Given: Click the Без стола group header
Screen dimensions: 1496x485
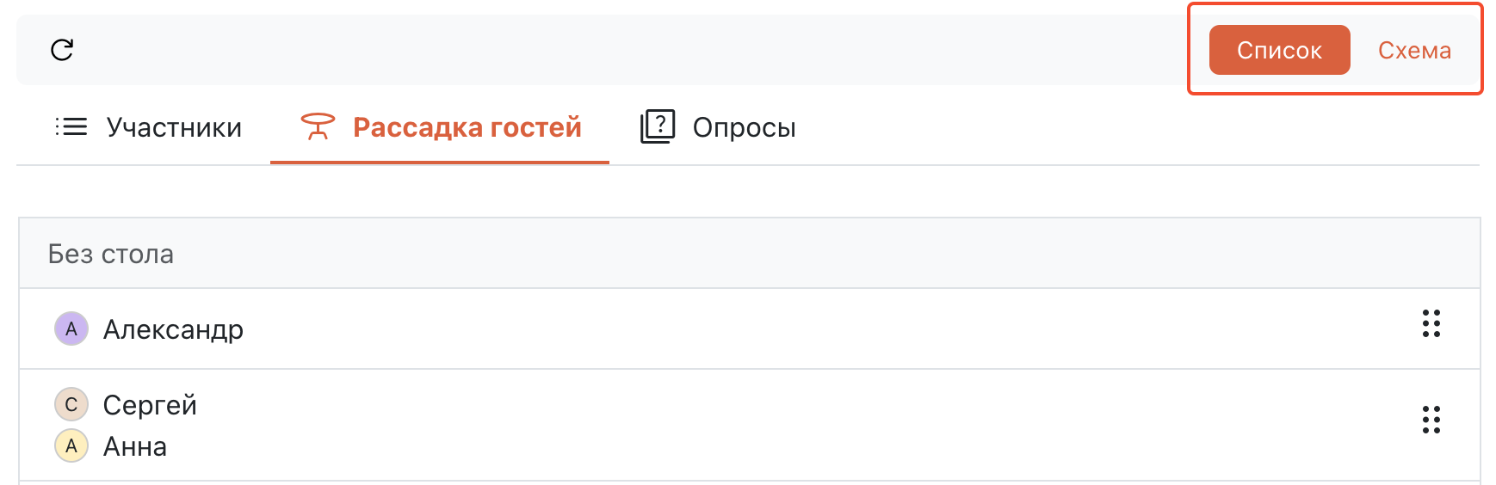Looking at the screenshot, I should click(x=111, y=254).
